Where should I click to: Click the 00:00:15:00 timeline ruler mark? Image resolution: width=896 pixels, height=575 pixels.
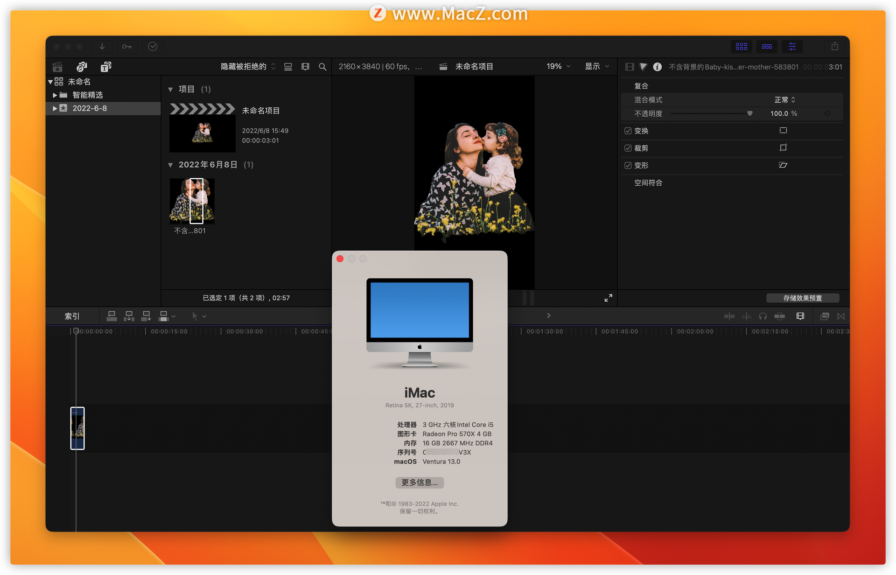click(169, 331)
